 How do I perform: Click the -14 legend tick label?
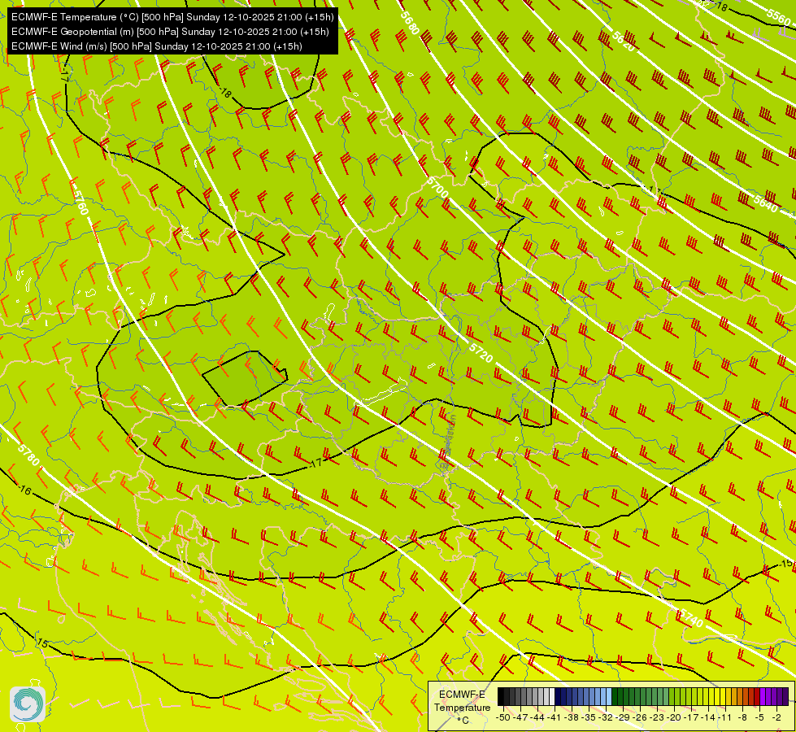click(x=708, y=717)
